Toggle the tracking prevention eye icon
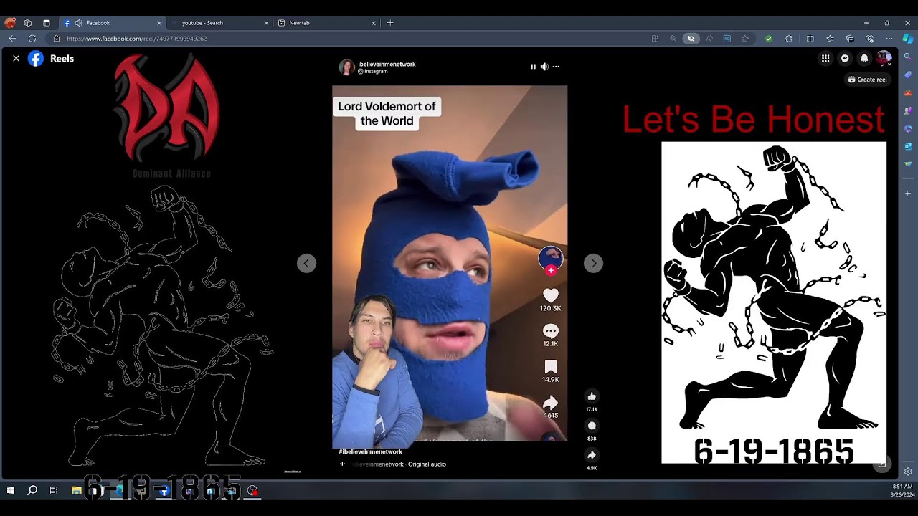 691,39
